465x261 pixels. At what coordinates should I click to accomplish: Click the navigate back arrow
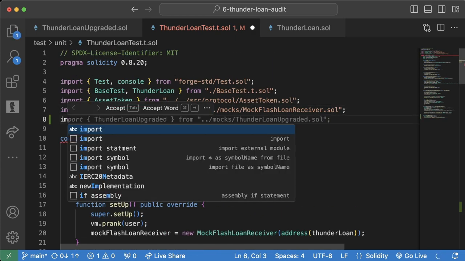coord(135,9)
